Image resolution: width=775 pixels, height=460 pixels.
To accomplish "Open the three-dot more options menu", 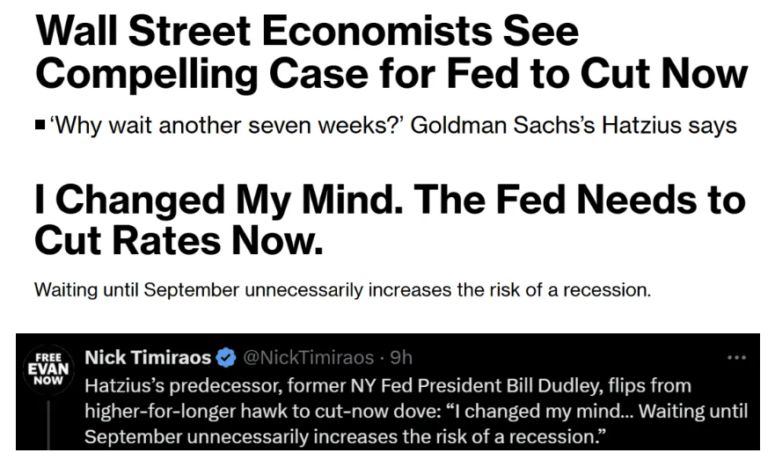I will point(736,357).
